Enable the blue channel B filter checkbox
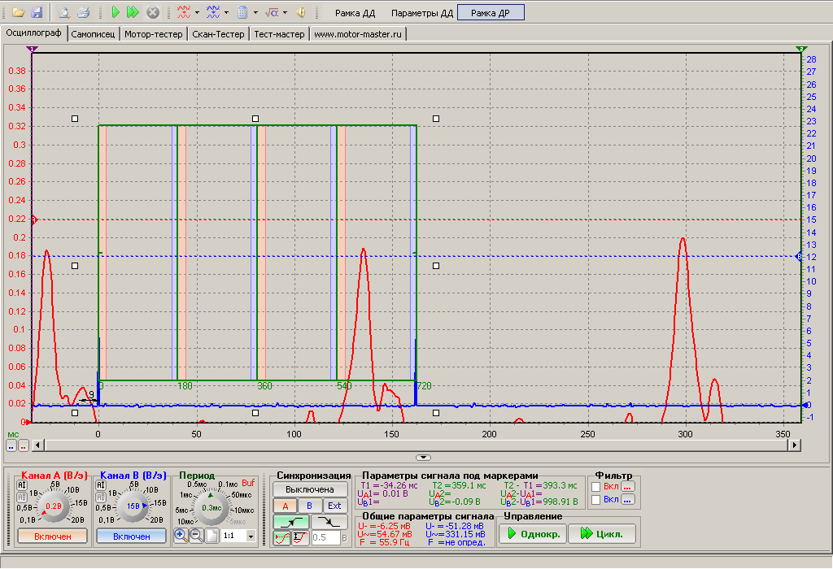Viewport: 833px width, 569px height. pos(596,499)
